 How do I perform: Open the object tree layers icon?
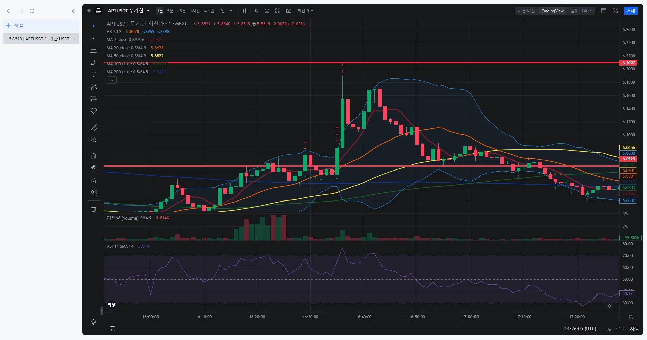pyautogui.click(x=94, y=322)
